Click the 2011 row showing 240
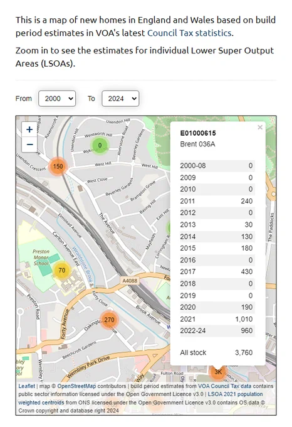This screenshot has width=292, height=427. click(x=217, y=201)
